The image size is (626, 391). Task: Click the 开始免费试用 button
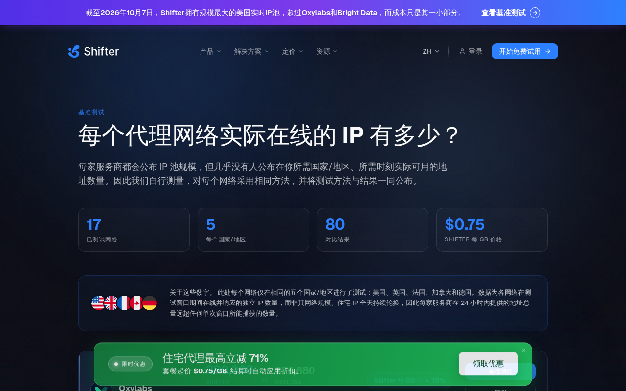click(525, 51)
